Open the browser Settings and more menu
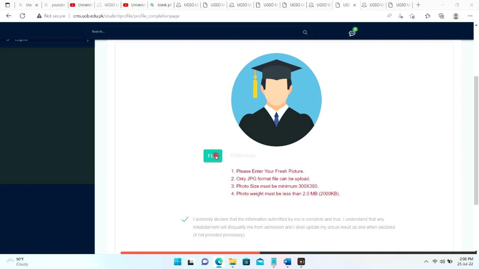Screen dimensions: 479x269 [x=470, y=16]
